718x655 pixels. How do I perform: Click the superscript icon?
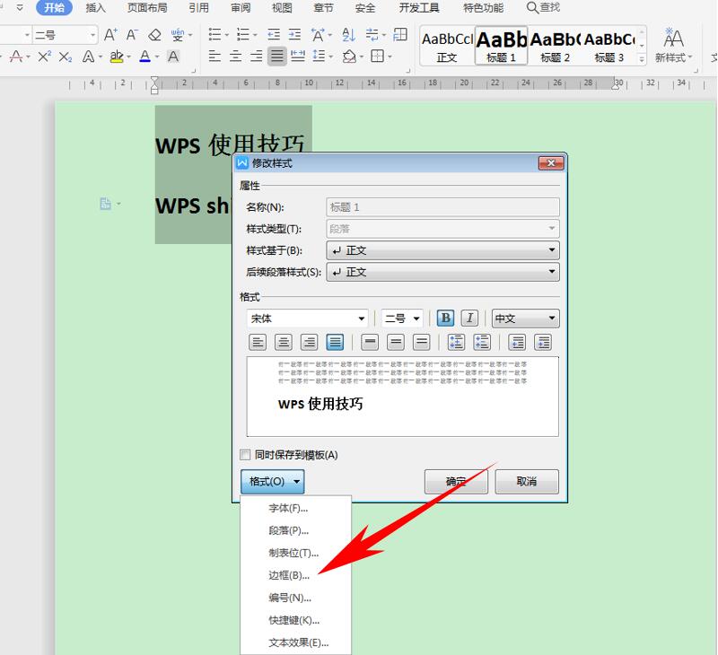(44, 57)
